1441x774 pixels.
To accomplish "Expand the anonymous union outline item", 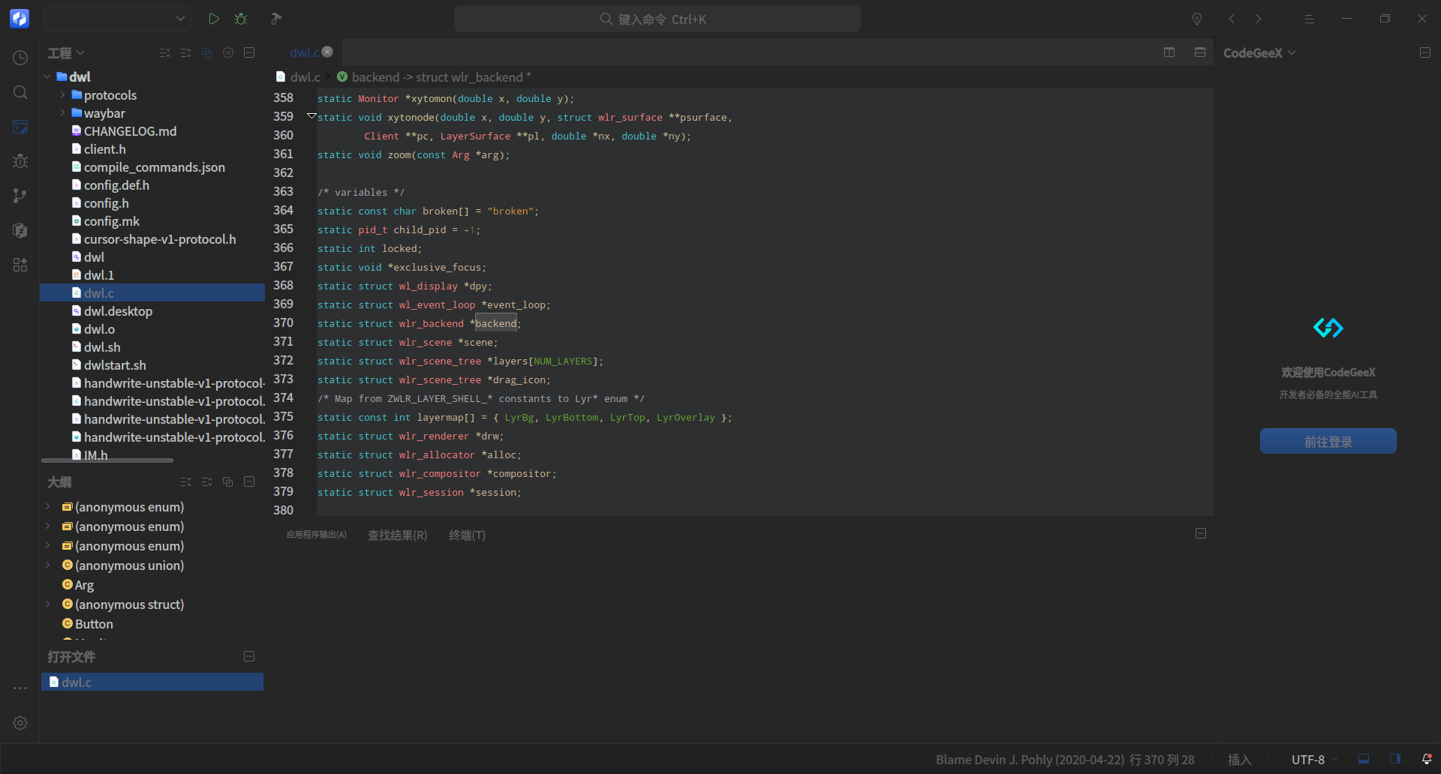I will 47,565.
